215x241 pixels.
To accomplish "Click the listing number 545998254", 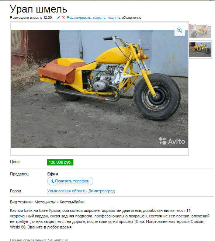I will point(58,240).
